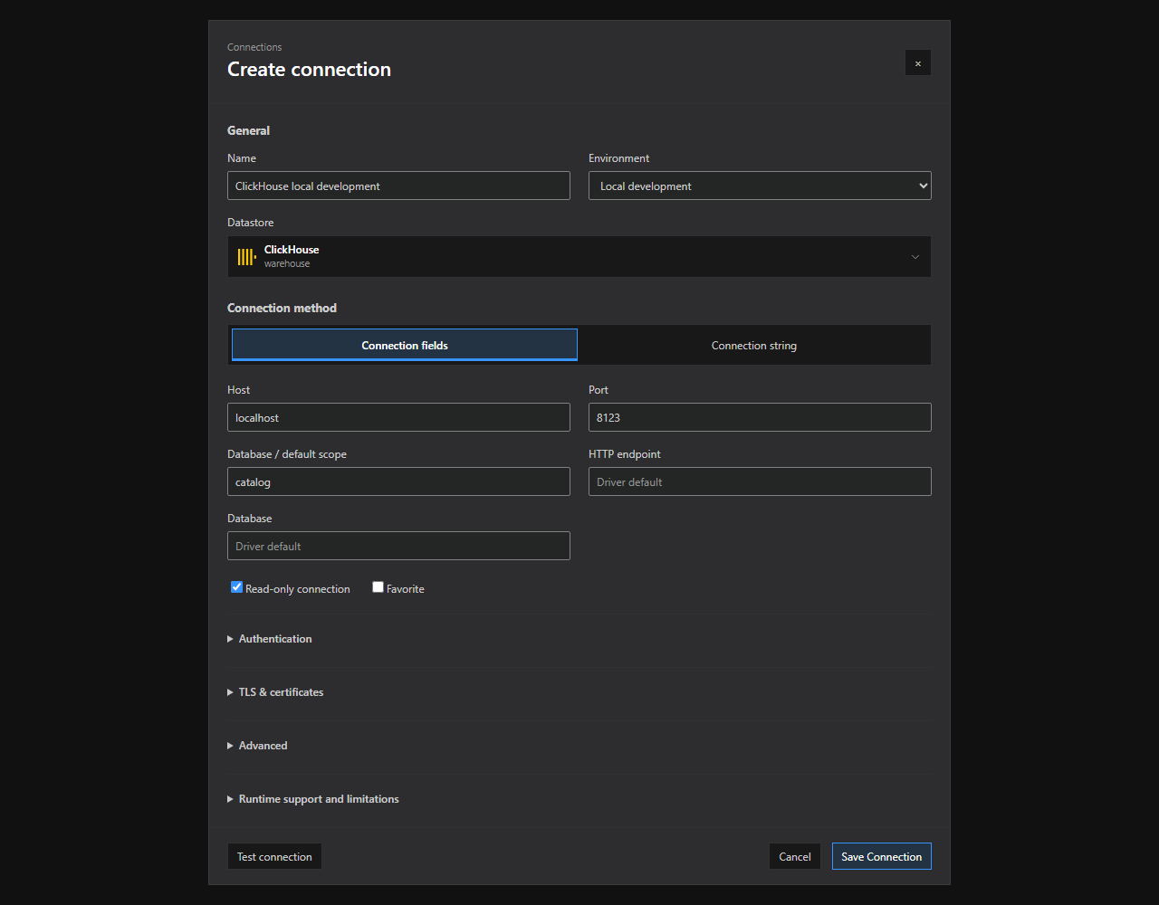Viewport: 1159px width, 905px height.
Task: Click the Database field showing Driver default
Action: point(398,546)
